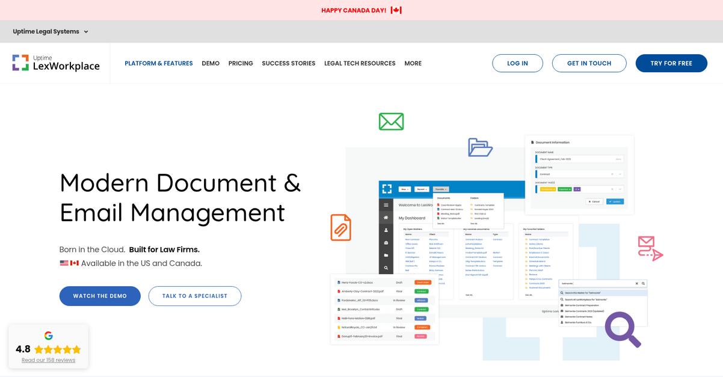Click the Try For Free button

point(671,63)
